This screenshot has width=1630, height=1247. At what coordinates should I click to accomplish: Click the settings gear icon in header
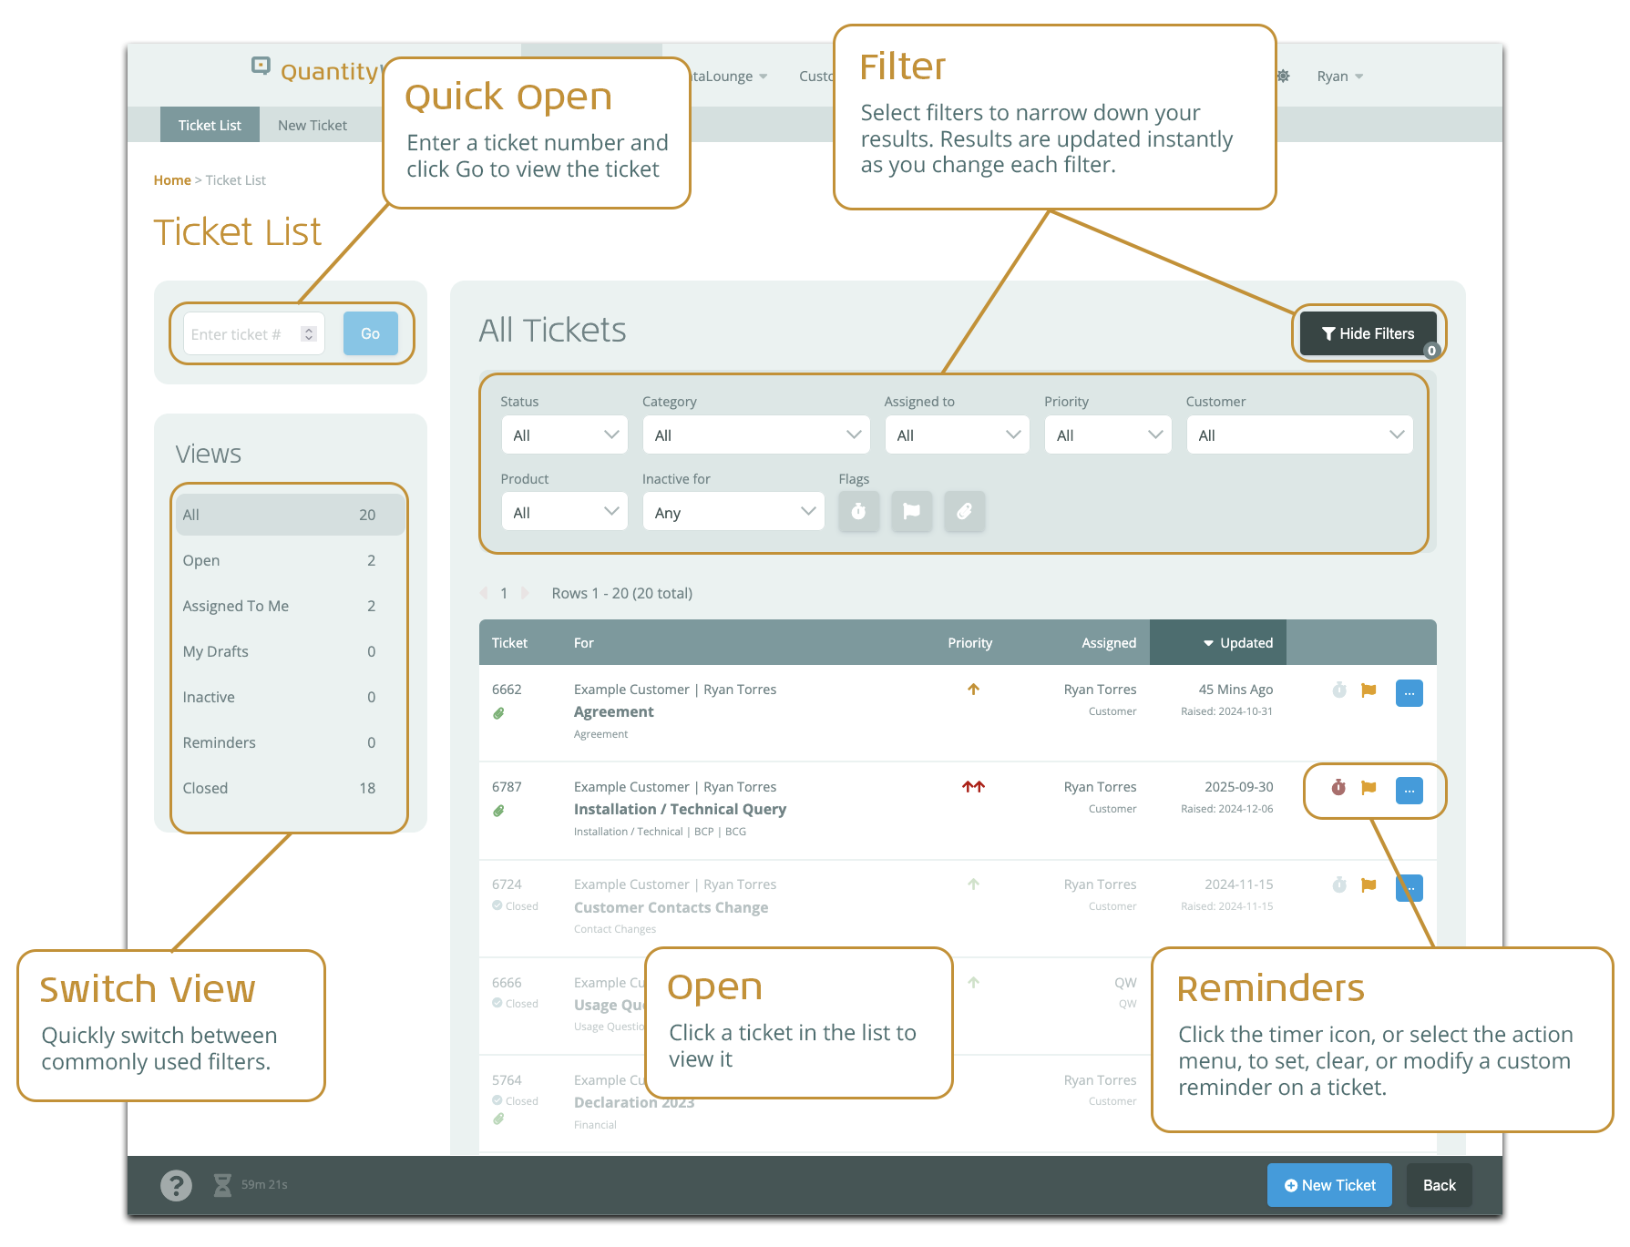coord(1283,77)
